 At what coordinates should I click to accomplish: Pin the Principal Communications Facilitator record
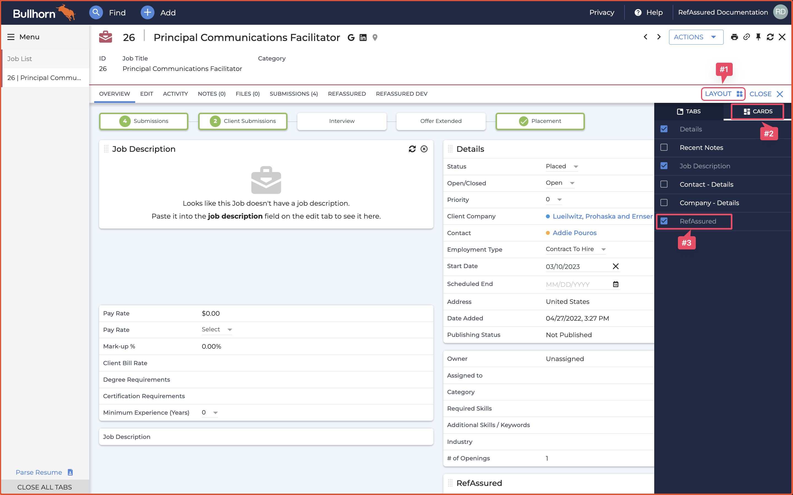point(758,37)
